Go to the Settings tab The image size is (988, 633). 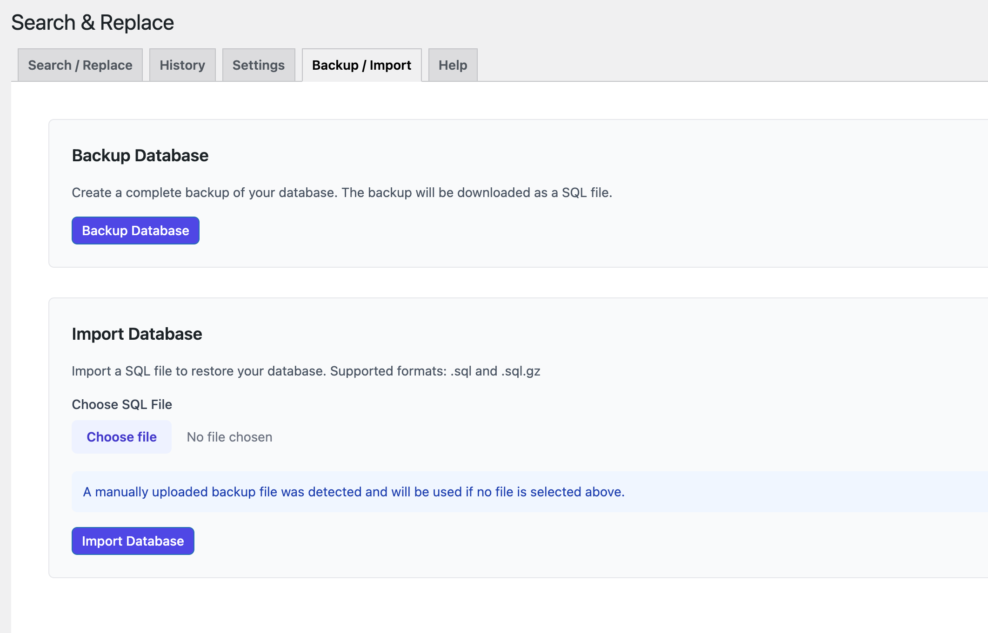[258, 65]
